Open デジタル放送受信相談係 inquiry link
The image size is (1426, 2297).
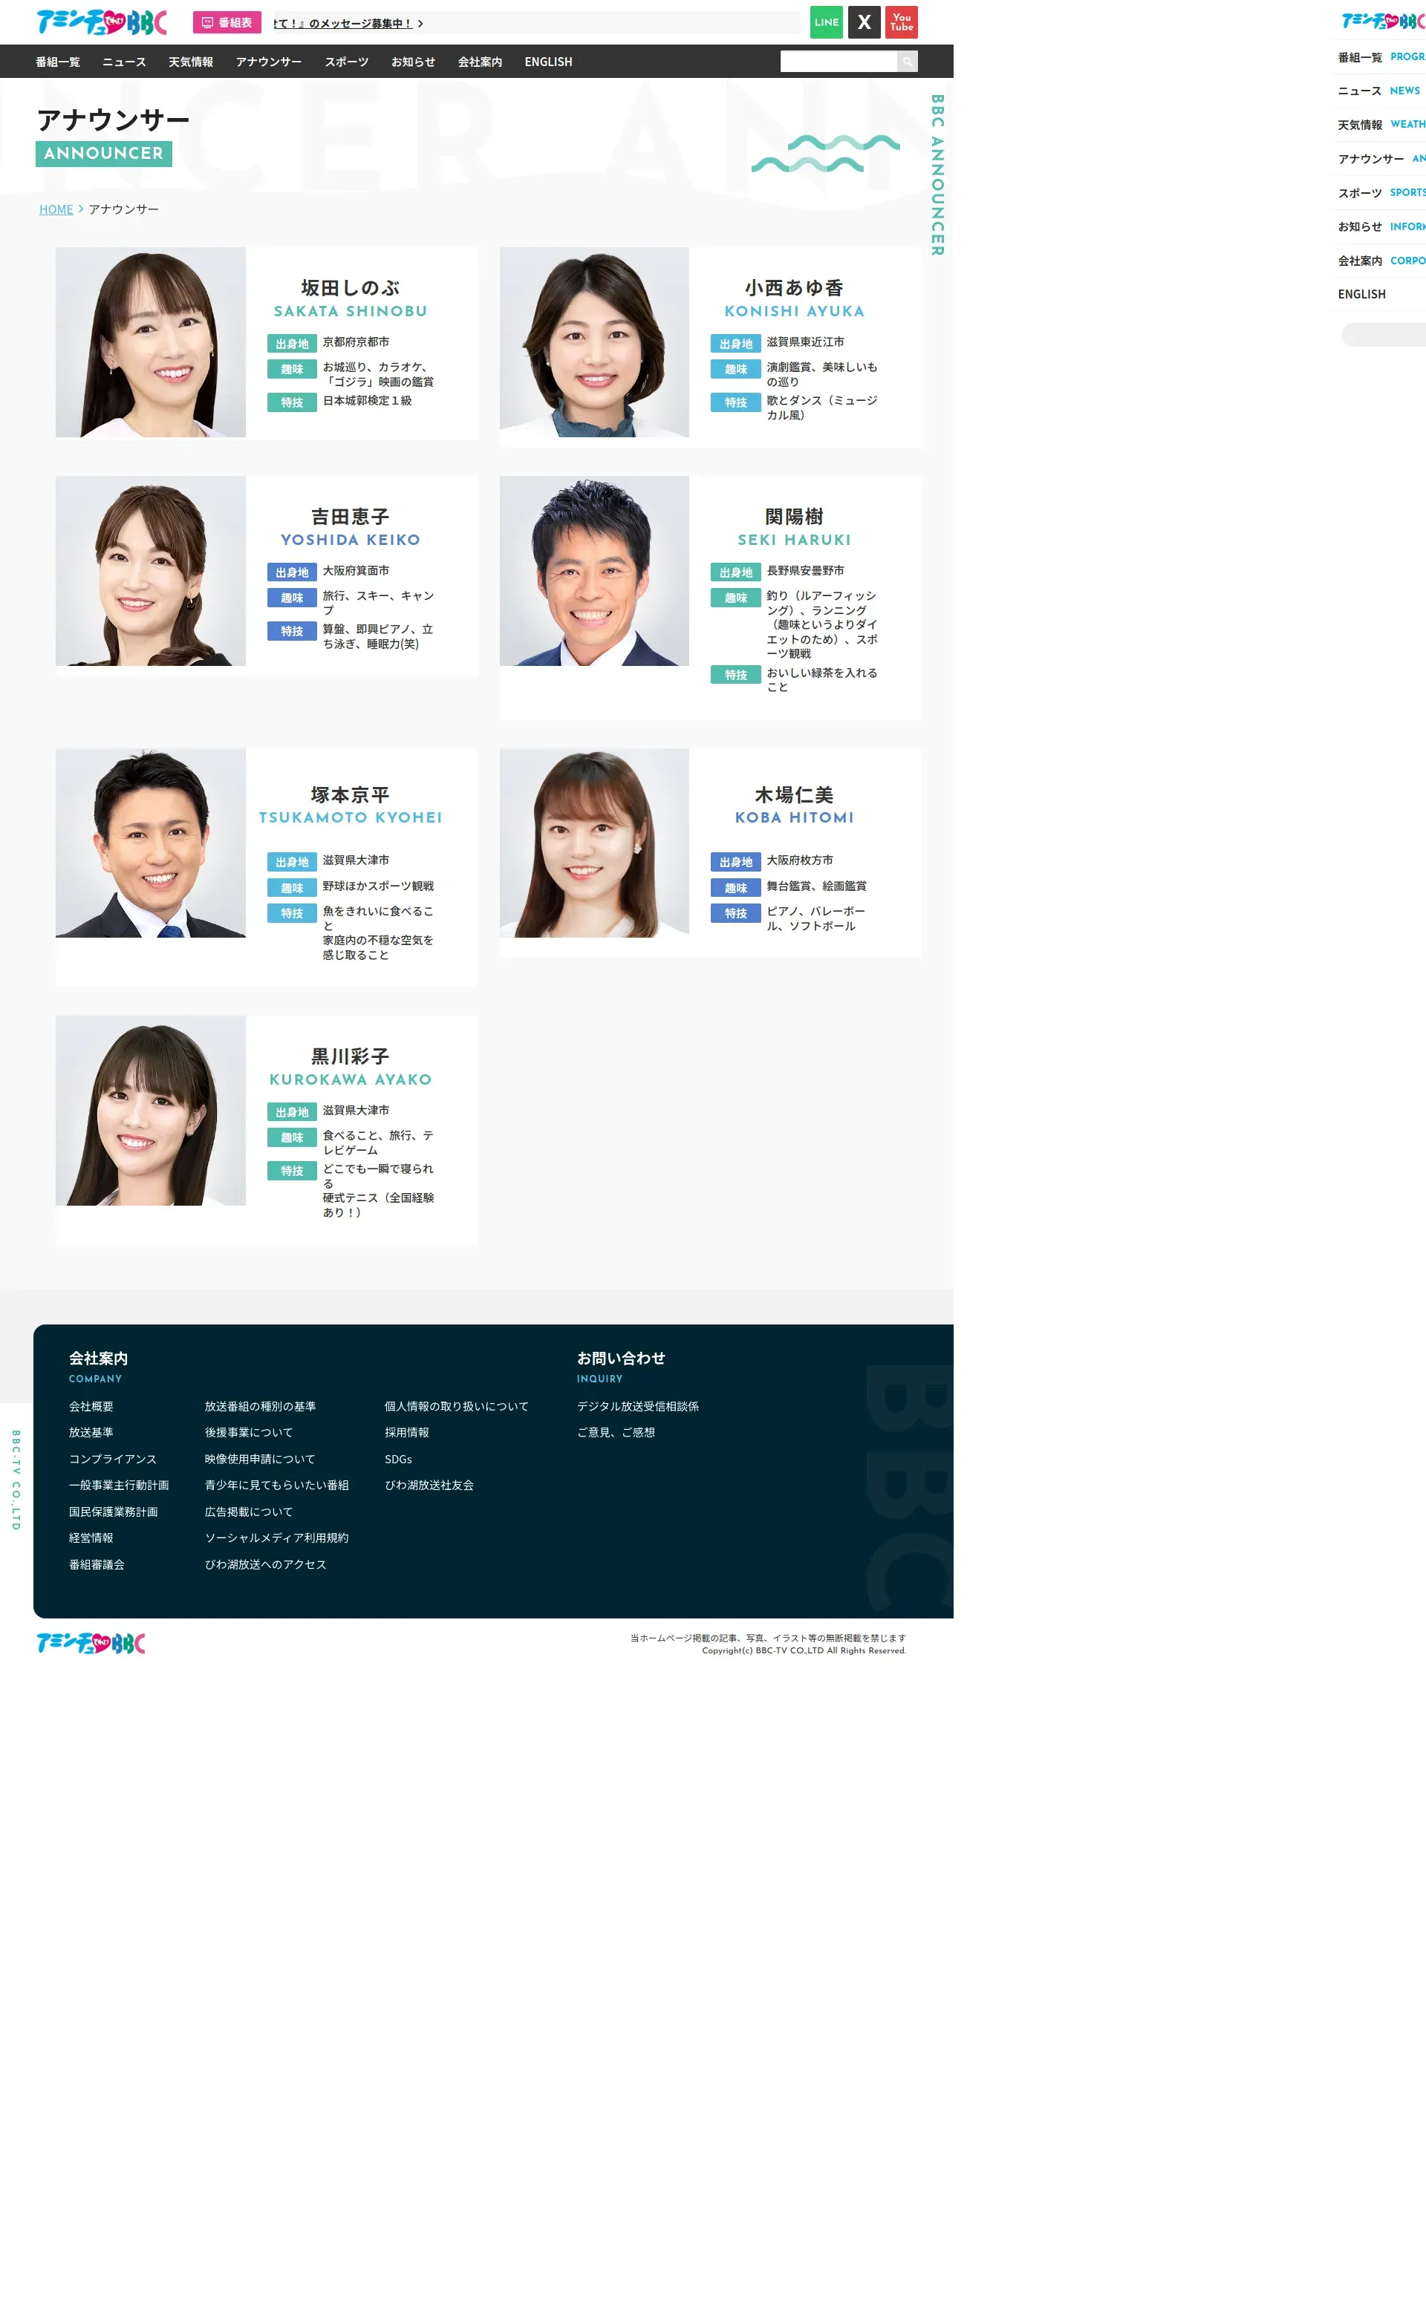637,1405
